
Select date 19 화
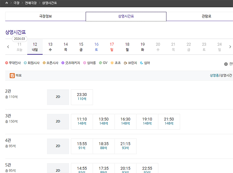coord(143,47)
